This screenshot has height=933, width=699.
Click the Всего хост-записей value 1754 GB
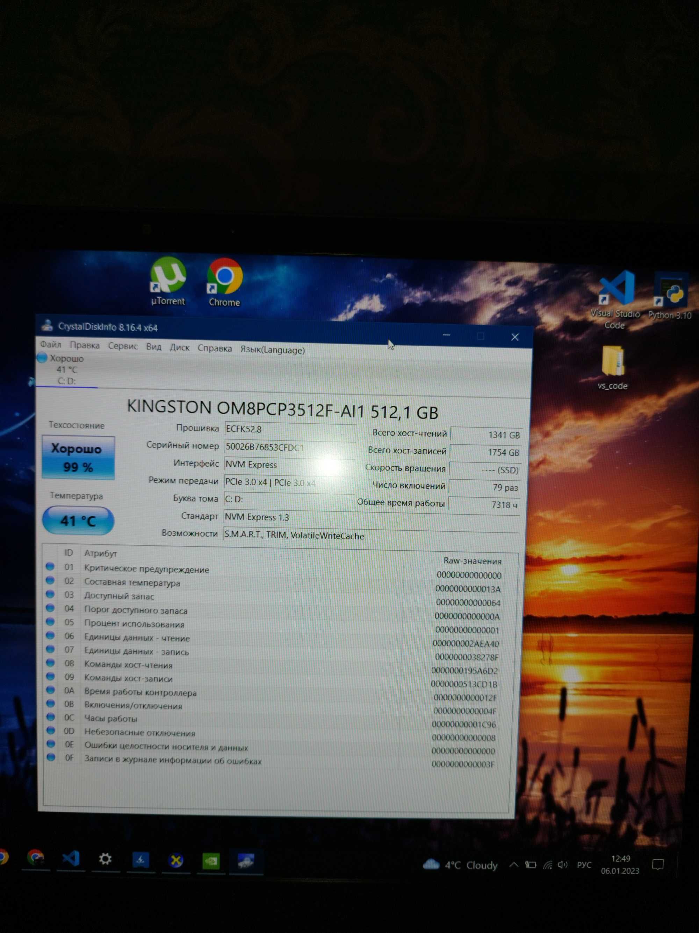point(485,452)
